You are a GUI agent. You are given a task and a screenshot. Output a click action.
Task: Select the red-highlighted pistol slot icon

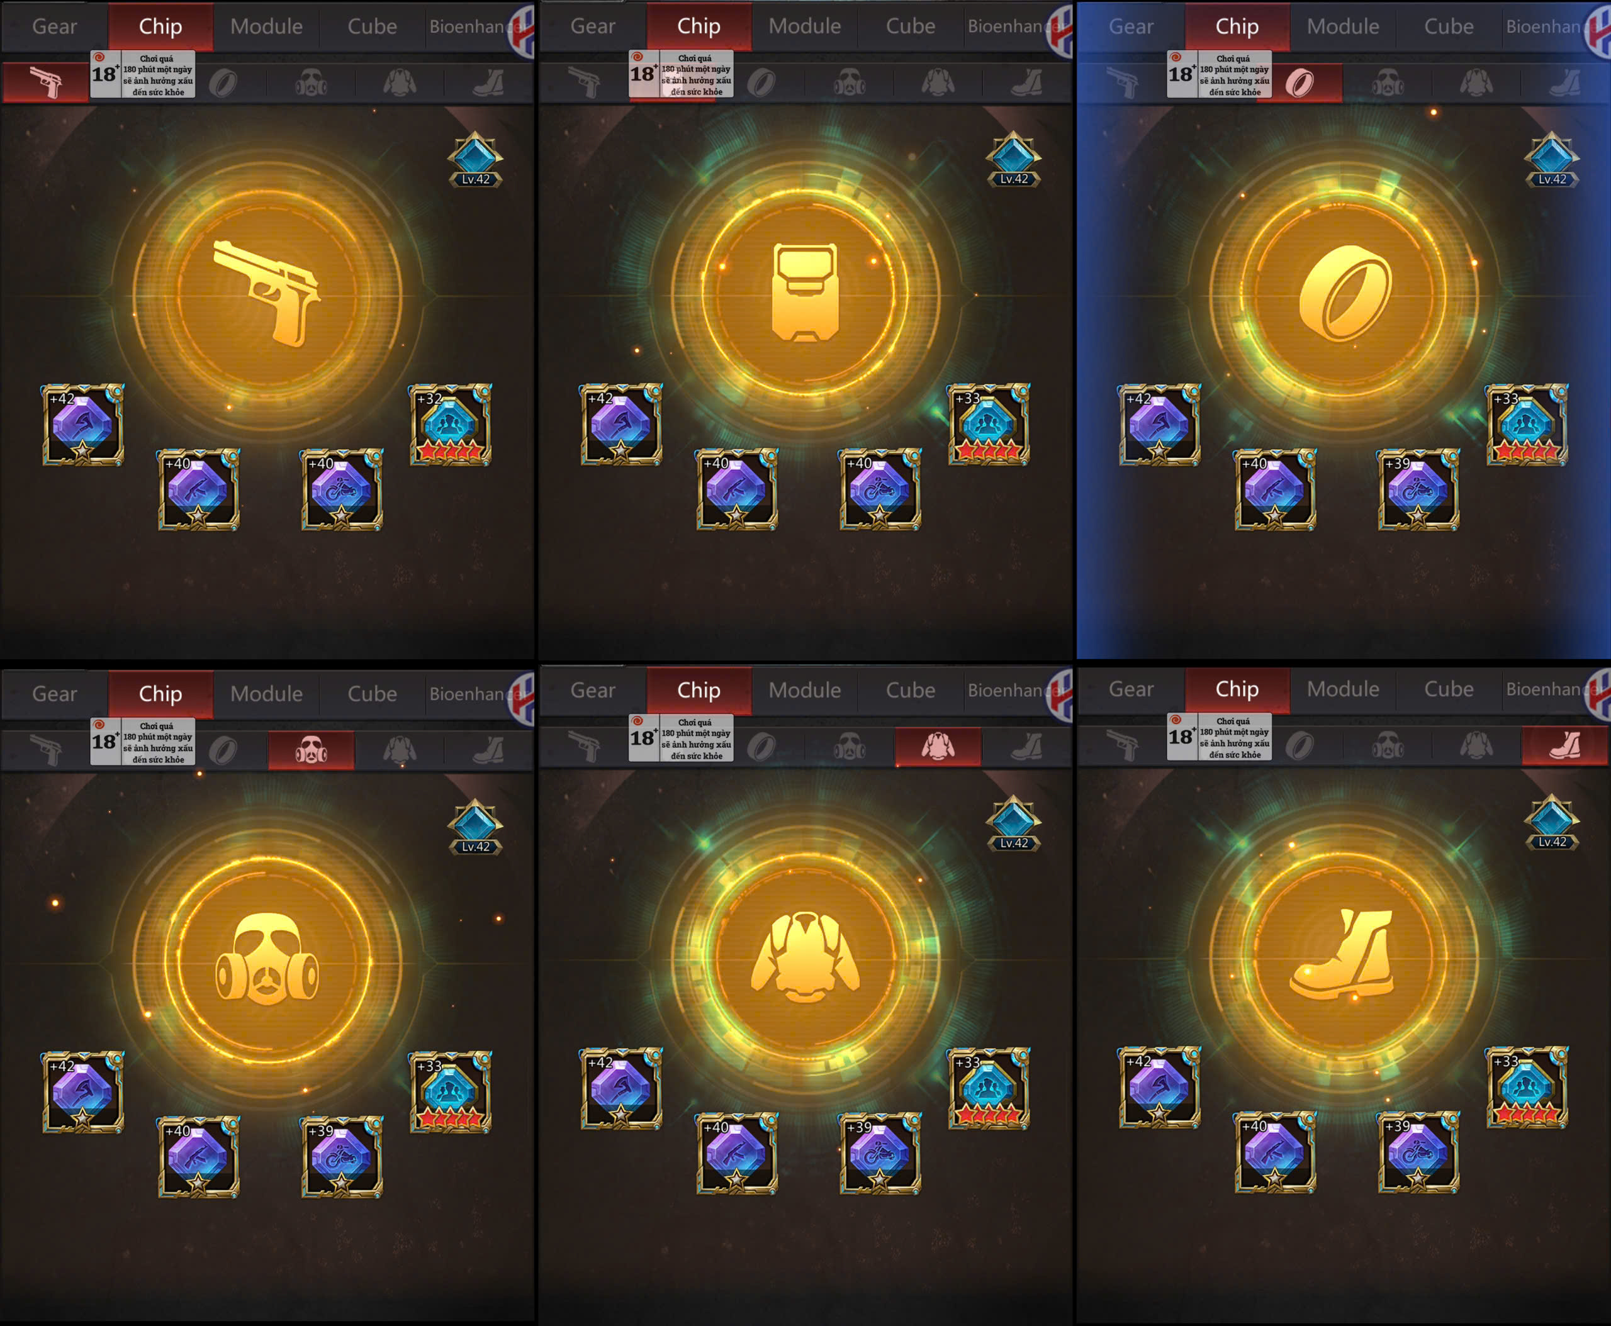pos(45,82)
